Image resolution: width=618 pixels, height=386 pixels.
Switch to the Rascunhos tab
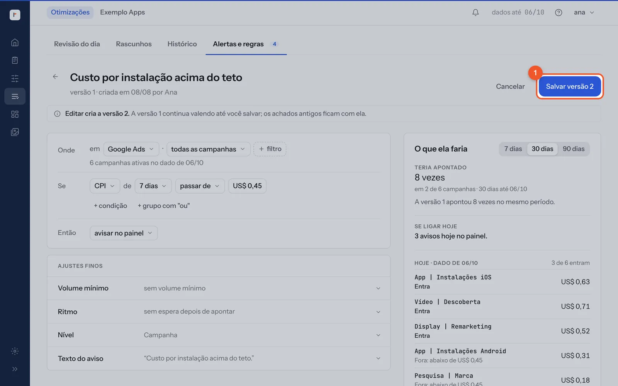134,44
